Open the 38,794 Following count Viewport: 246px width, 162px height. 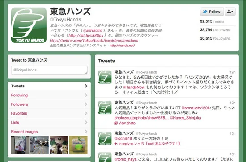tap(215, 30)
